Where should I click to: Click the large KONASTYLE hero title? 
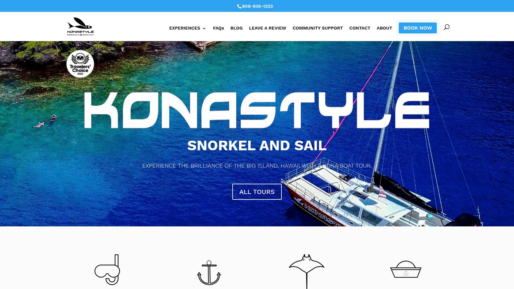257,110
